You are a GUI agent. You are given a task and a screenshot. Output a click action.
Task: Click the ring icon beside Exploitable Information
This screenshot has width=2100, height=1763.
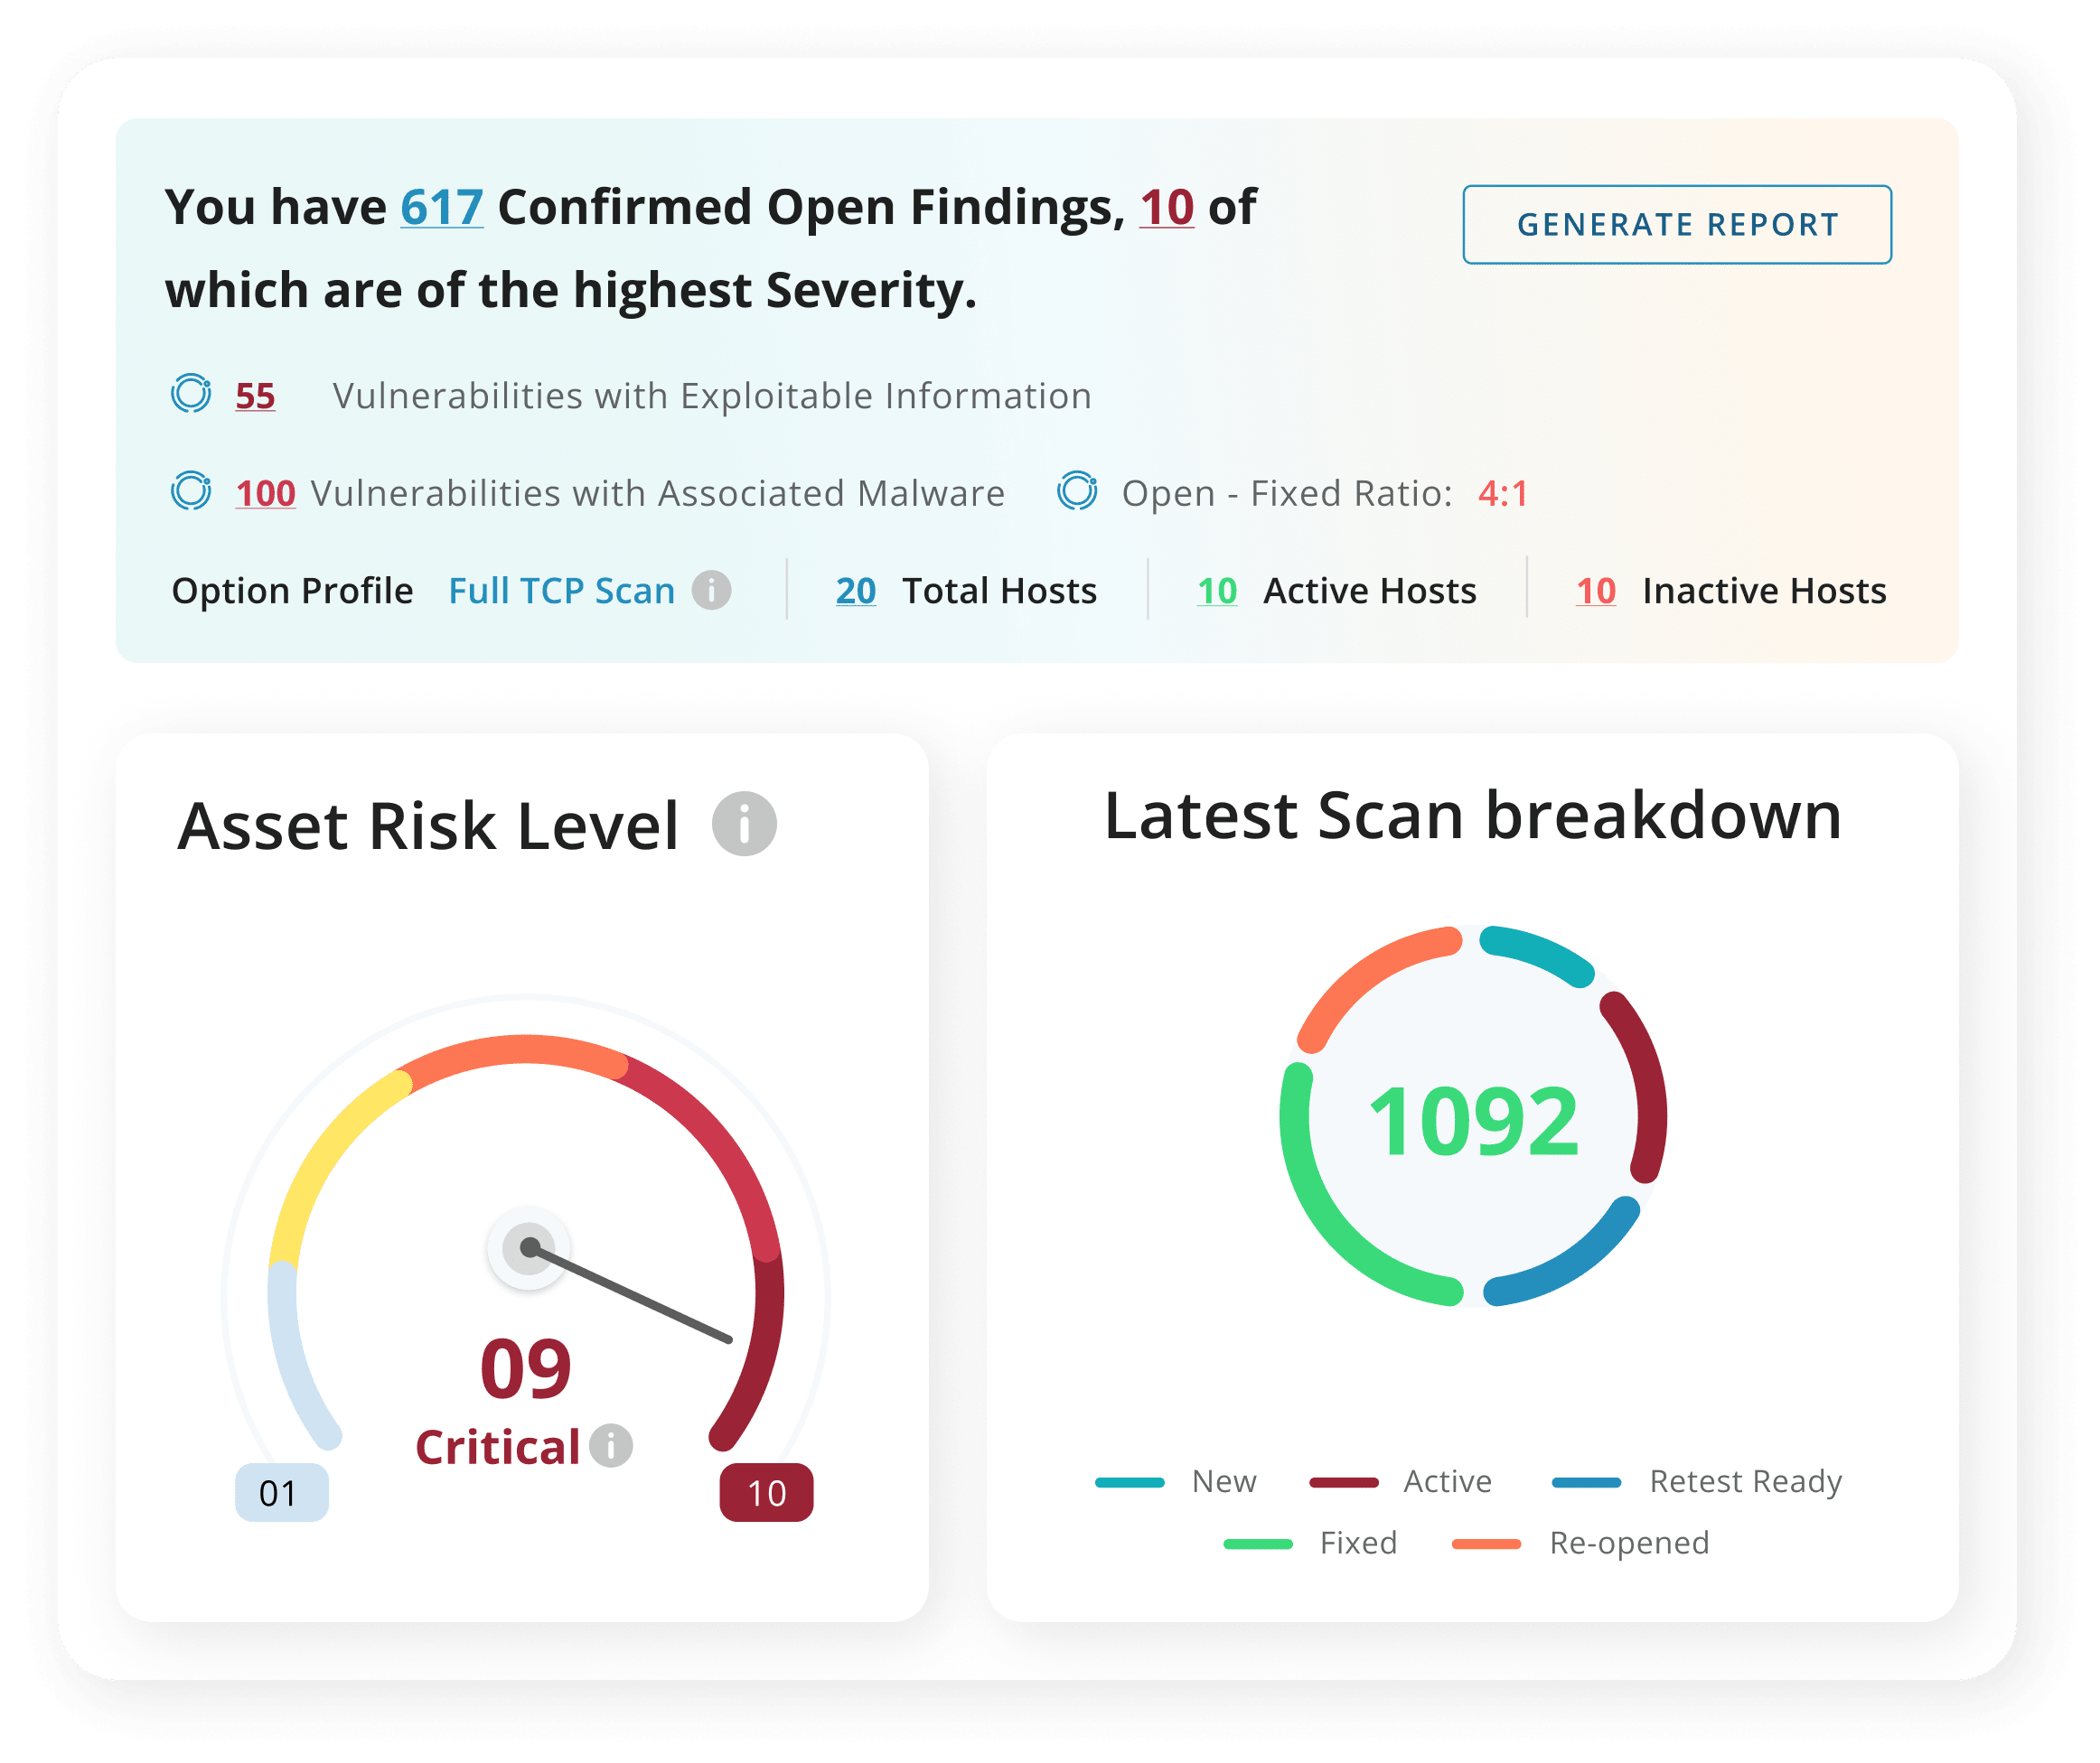pos(191,394)
